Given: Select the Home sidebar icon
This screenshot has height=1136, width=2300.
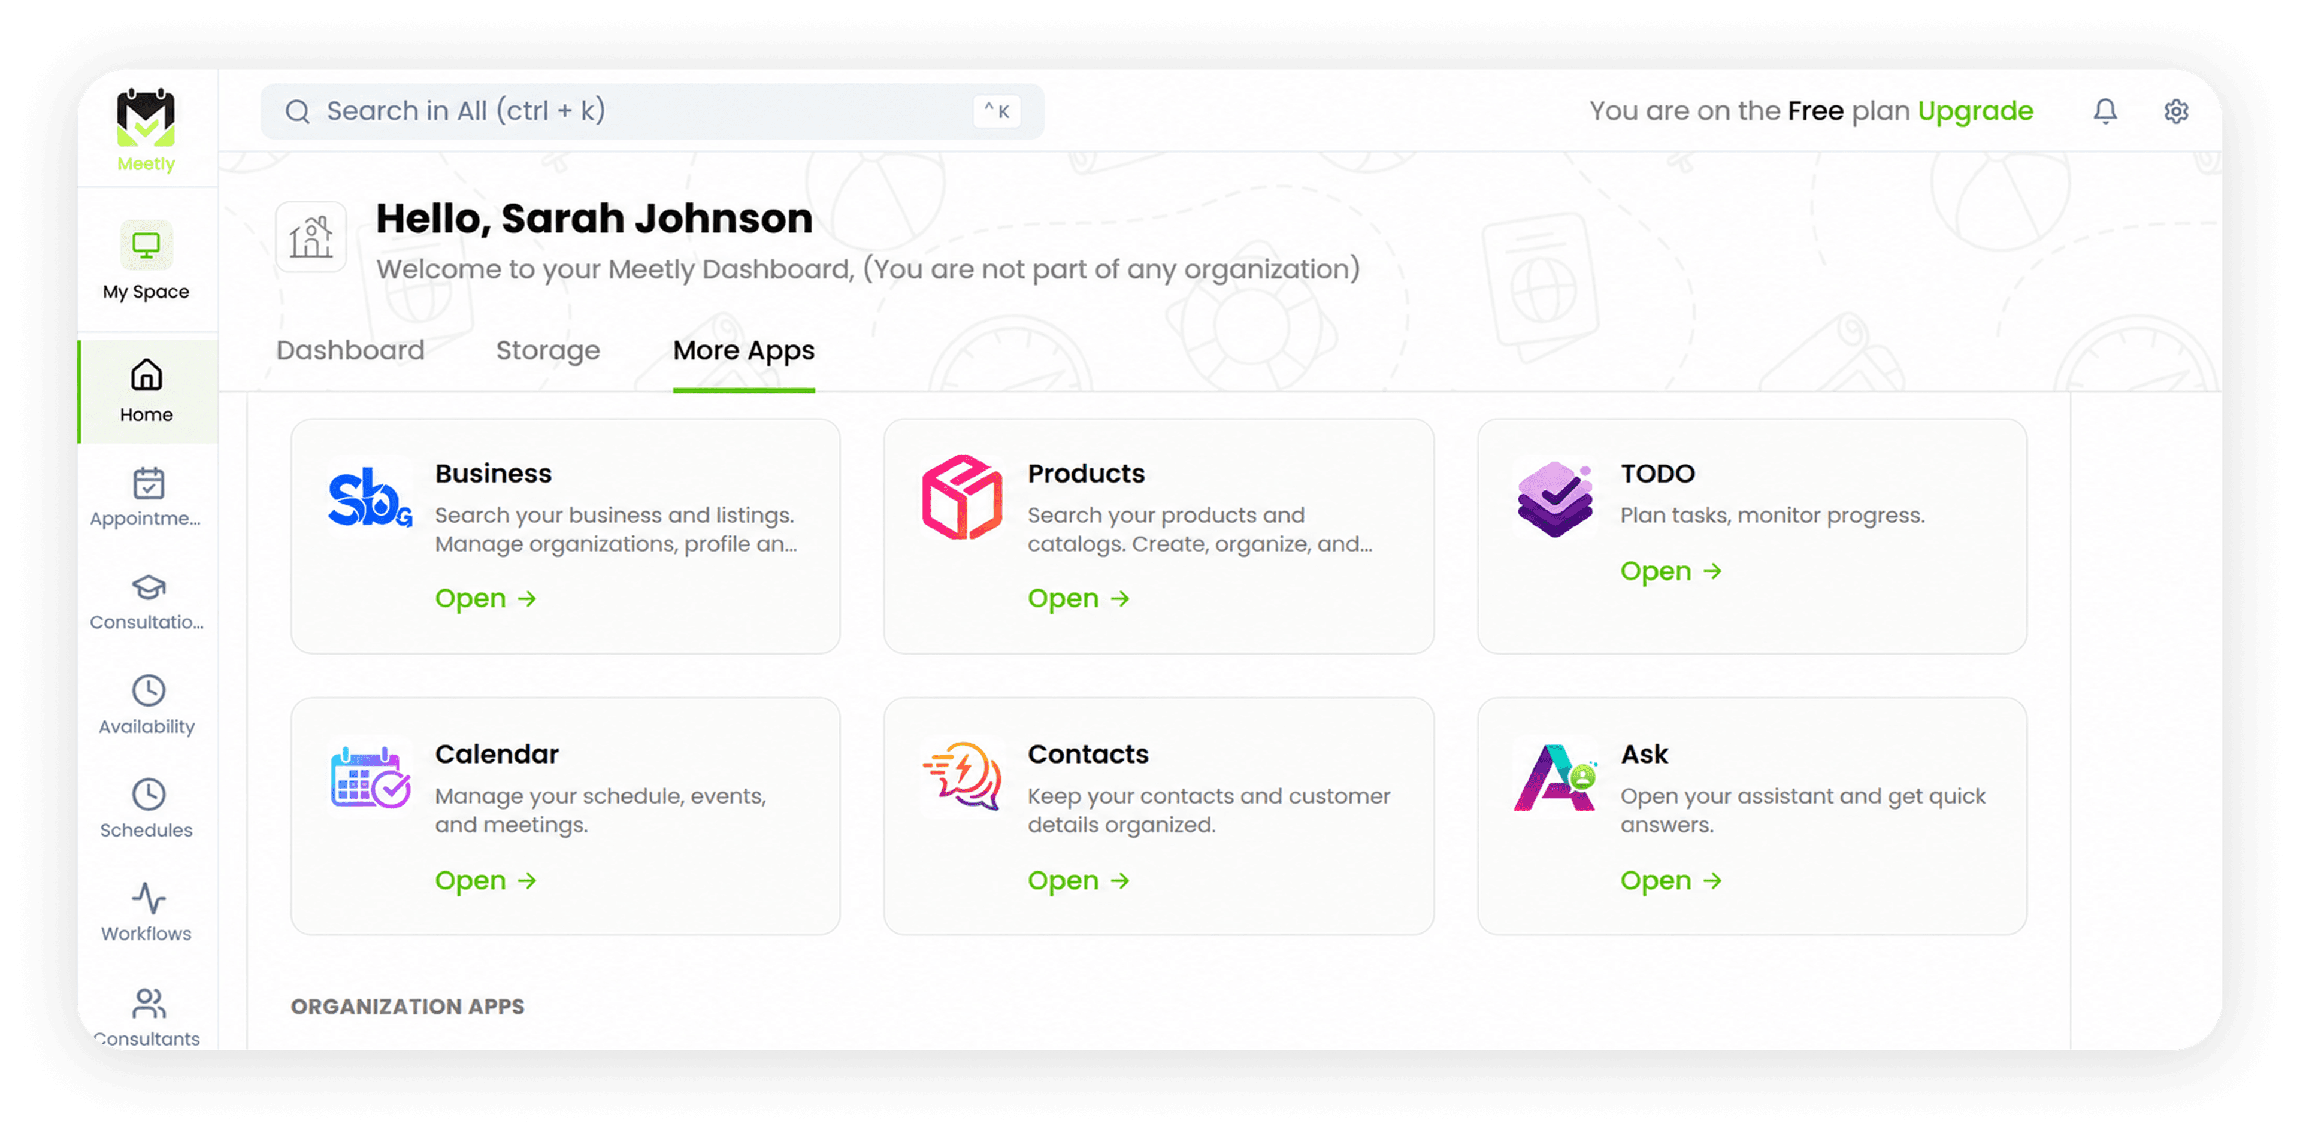Looking at the screenshot, I should (x=146, y=375).
